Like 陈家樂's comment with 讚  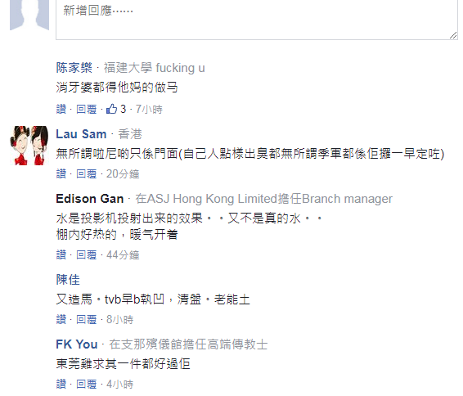tap(61, 110)
